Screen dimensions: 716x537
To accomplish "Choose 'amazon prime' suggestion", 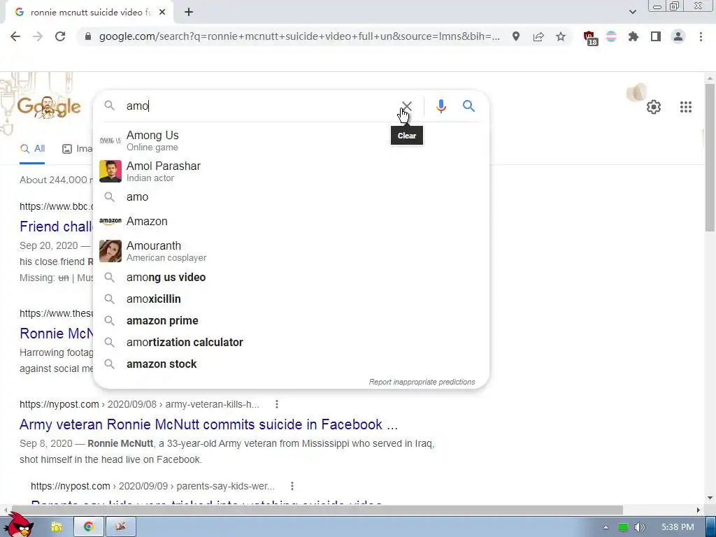I will (291, 320).
